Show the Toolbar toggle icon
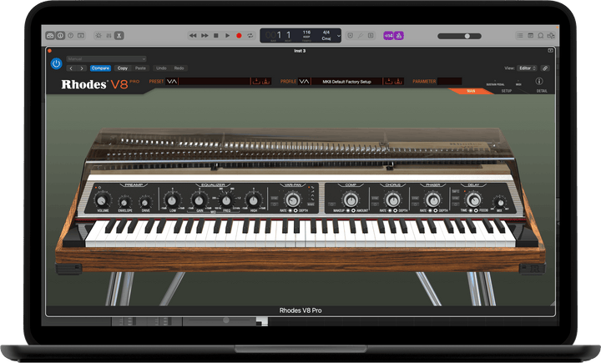The image size is (601, 363). coord(81,36)
